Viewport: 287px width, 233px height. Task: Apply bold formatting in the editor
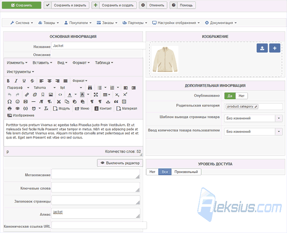pyautogui.click(x=8, y=81)
